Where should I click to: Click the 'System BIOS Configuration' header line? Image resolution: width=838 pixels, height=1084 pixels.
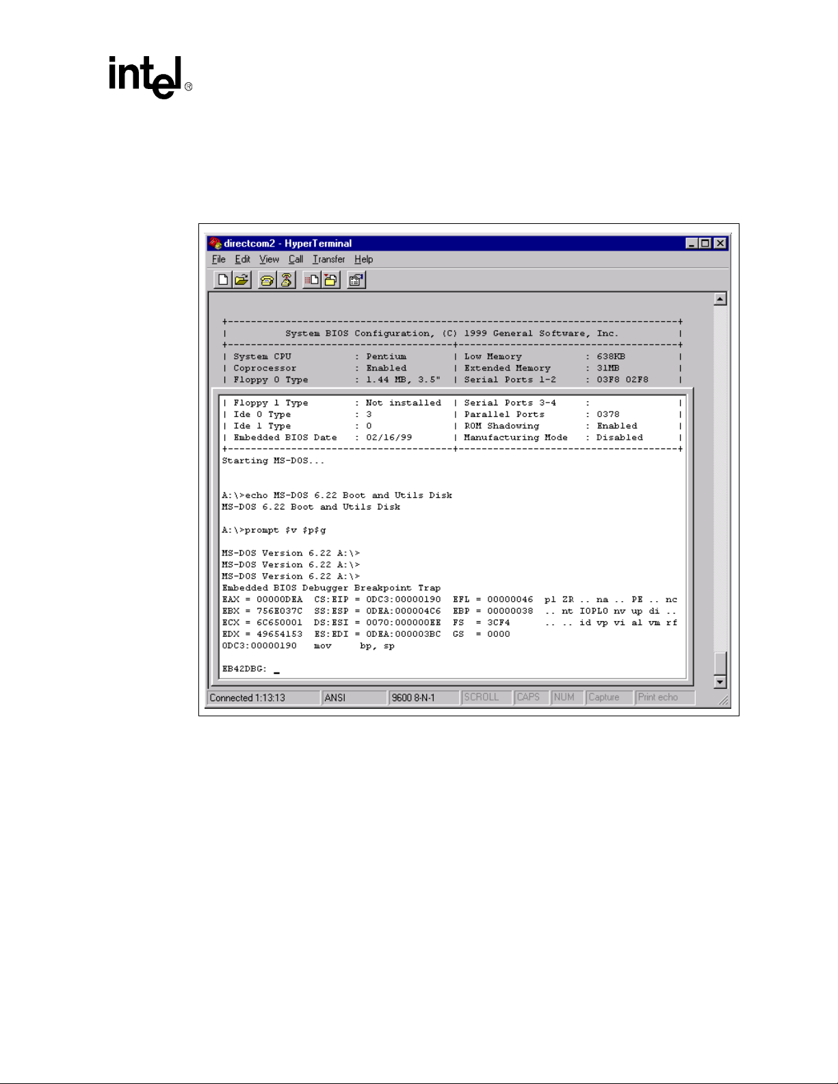[x=451, y=333]
